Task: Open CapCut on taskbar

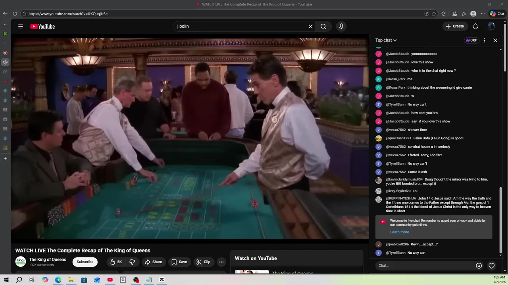Action: 162,280
